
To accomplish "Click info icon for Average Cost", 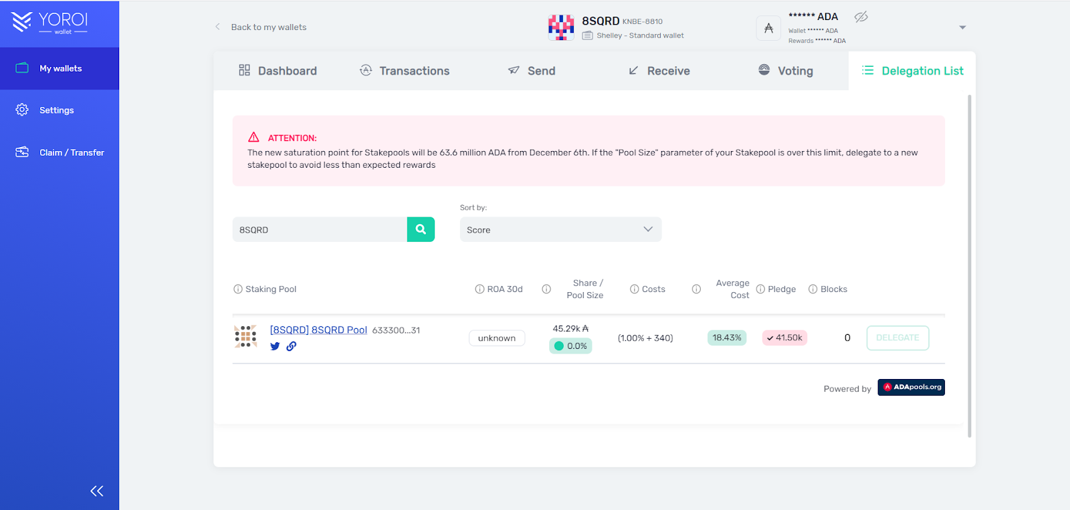I will click(696, 289).
